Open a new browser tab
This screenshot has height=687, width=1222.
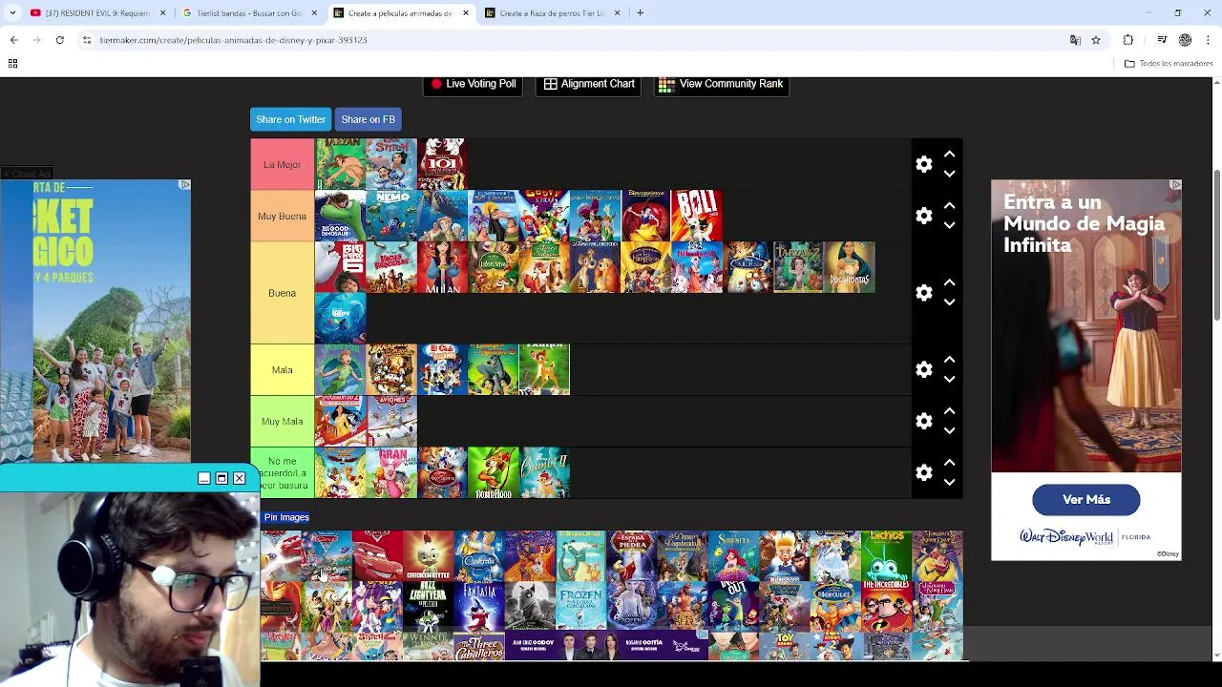640,13
